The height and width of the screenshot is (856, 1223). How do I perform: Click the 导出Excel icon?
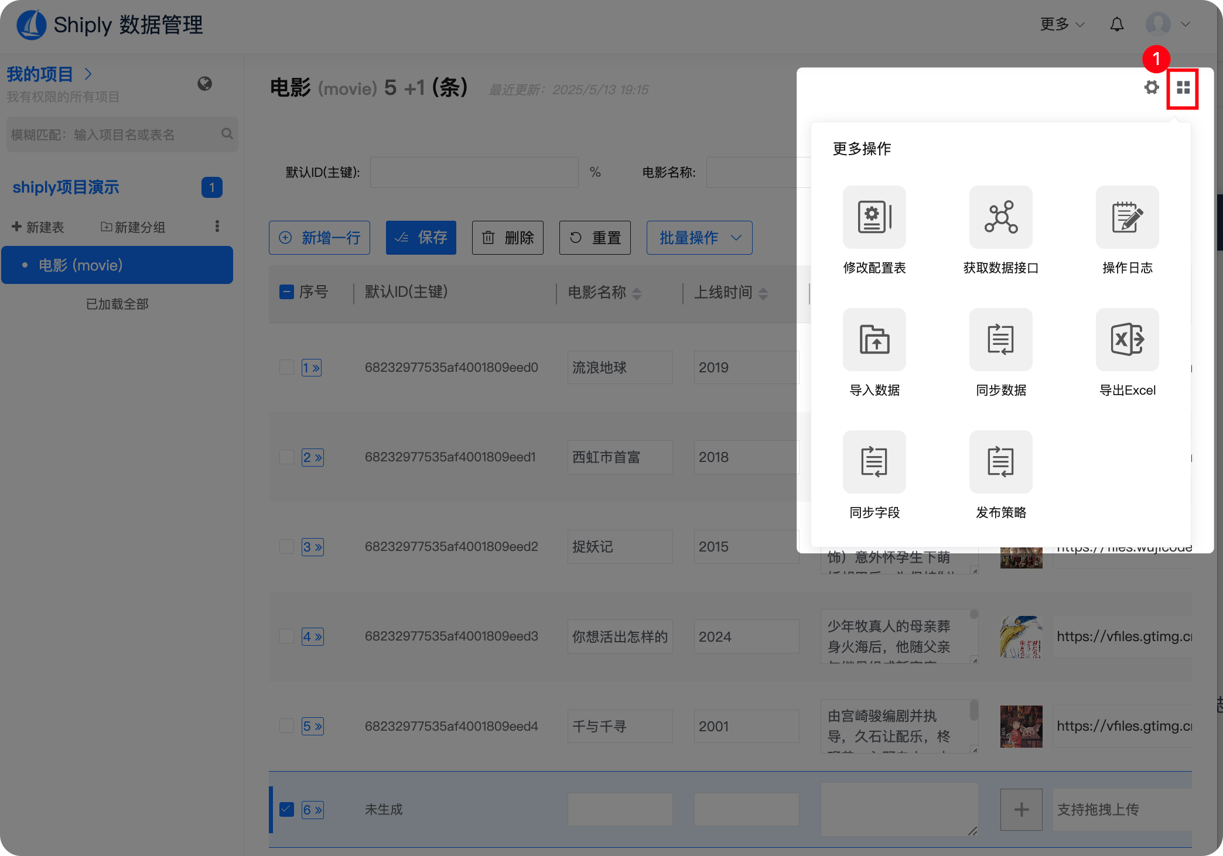[x=1127, y=340]
